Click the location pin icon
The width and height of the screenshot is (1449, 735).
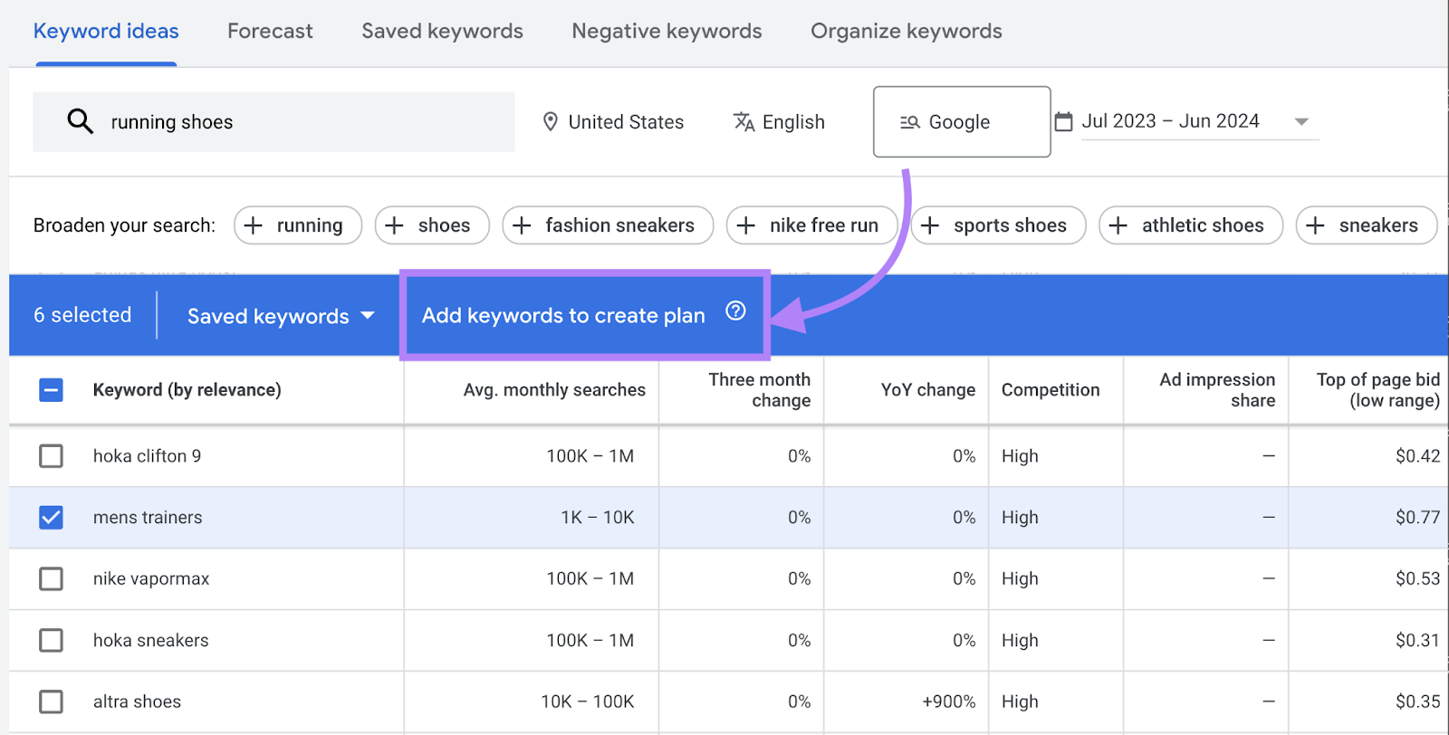550,121
